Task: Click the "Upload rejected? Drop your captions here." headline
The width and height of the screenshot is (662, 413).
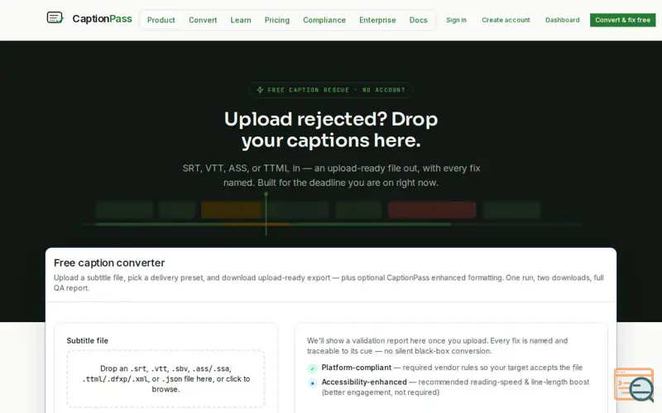Action: click(330, 130)
